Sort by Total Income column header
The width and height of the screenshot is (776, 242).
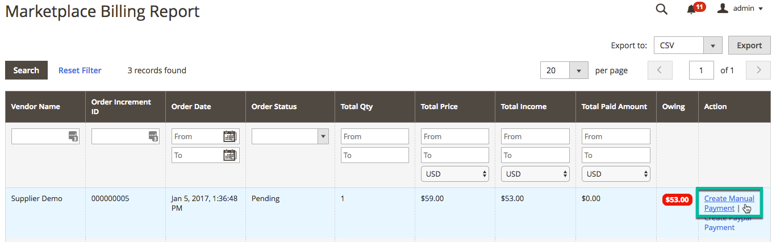click(524, 106)
